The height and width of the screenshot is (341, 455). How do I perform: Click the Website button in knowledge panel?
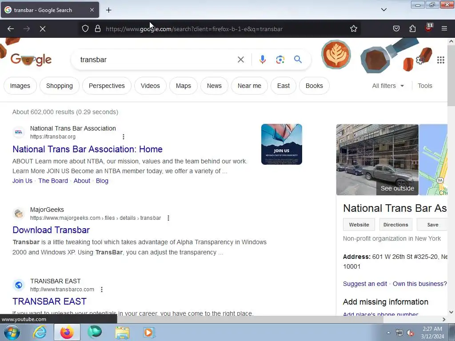359,225
